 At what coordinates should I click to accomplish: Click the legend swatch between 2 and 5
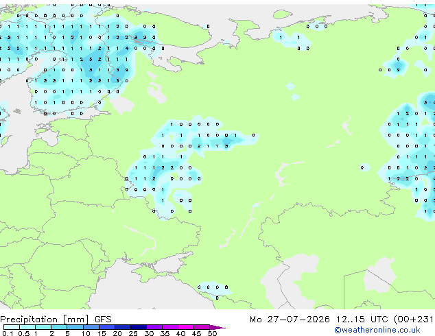click(59, 327)
